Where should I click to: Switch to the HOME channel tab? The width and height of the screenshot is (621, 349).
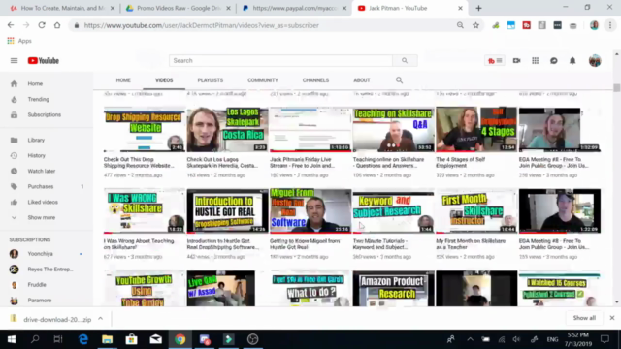click(x=123, y=80)
